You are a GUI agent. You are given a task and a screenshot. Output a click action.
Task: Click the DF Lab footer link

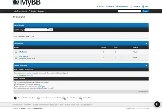pos(35,105)
